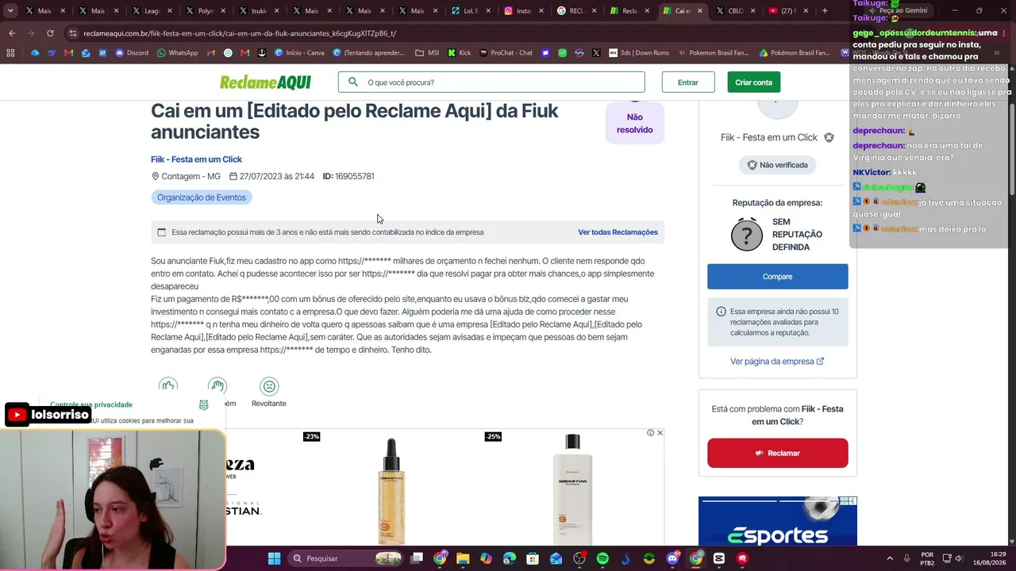Open Spotify from the taskbar
This screenshot has height=571, width=1016.
pyautogui.click(x=602, y=558)
